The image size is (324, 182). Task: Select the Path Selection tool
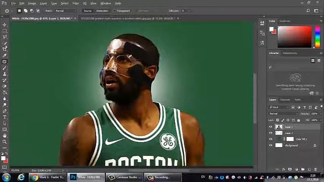pos(5,123)
